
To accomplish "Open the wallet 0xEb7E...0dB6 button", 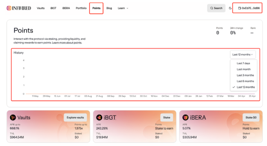I will pos(249,8).
